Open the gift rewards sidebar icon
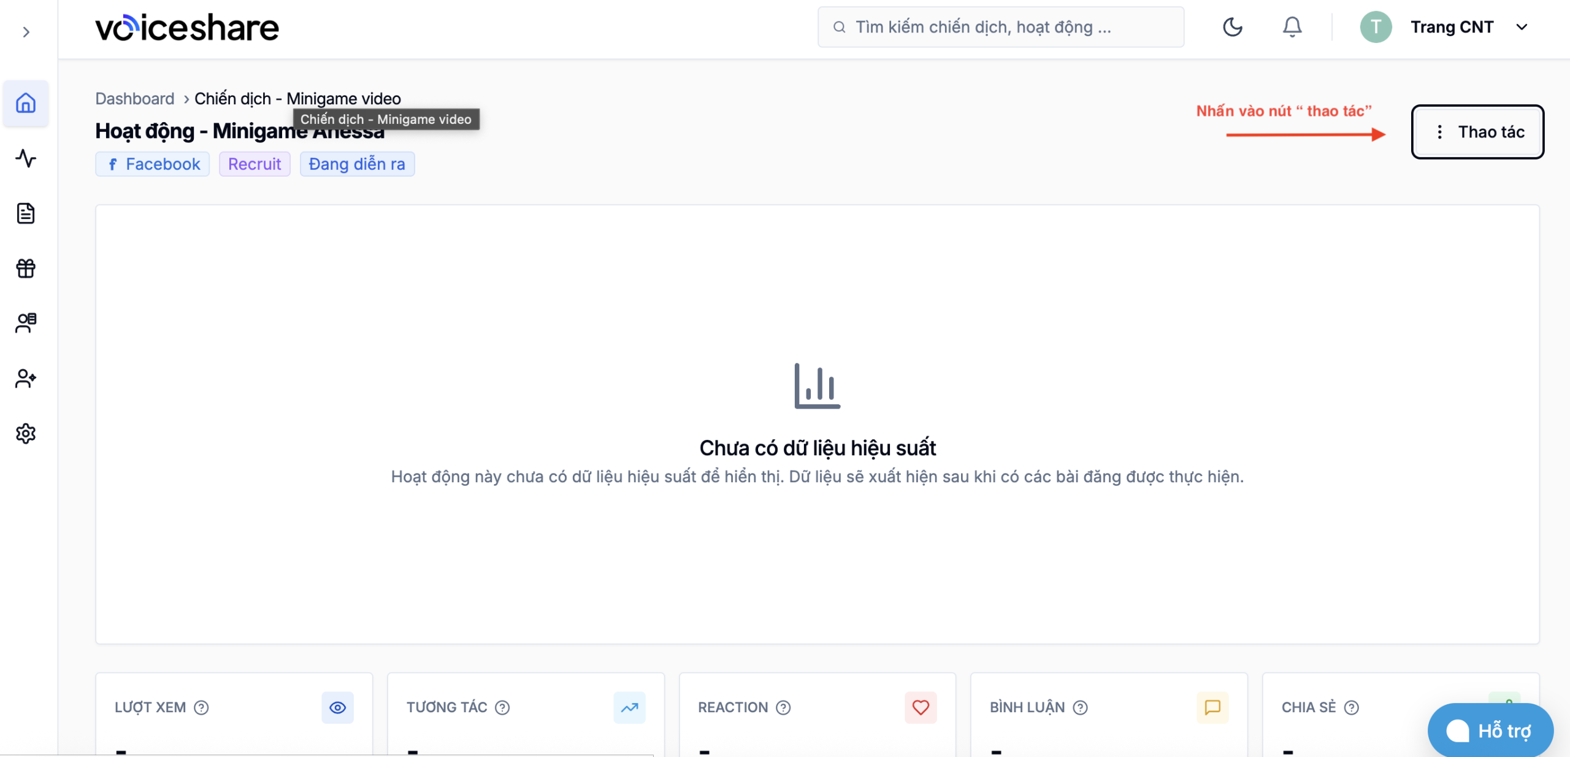Viewport: 1570px width, 757px height. [x=26, y=268]
